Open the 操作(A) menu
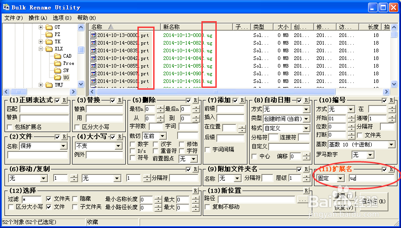Screen dimensions: 401x228 coord(38,18)
